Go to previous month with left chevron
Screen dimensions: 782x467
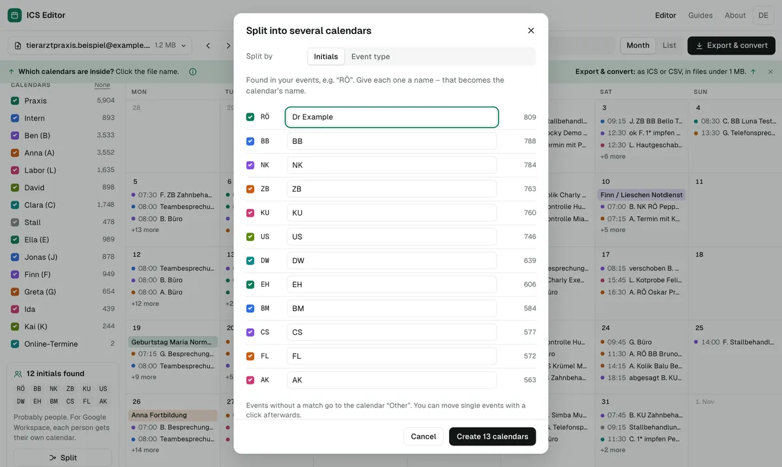208,46
